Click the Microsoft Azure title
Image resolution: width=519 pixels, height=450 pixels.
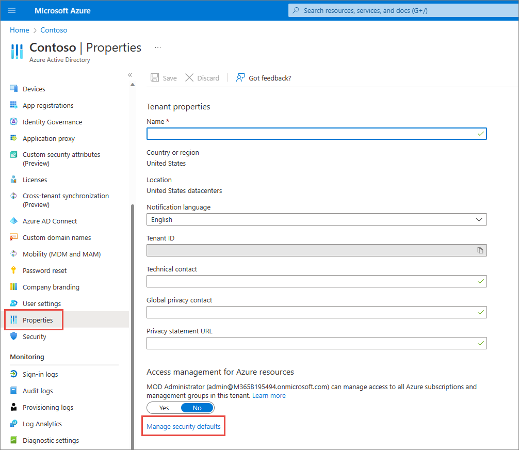62,11
